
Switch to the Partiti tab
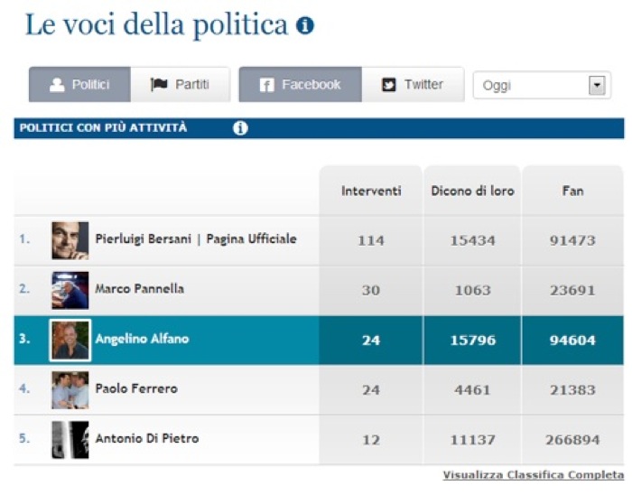point(181,85)
